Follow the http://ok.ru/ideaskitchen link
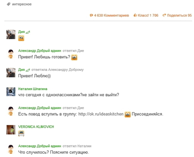The height and width of the screenshot is (157, 194). click(101, 114)
